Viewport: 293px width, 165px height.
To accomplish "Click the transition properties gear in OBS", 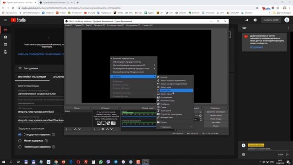I will point(201,115).
